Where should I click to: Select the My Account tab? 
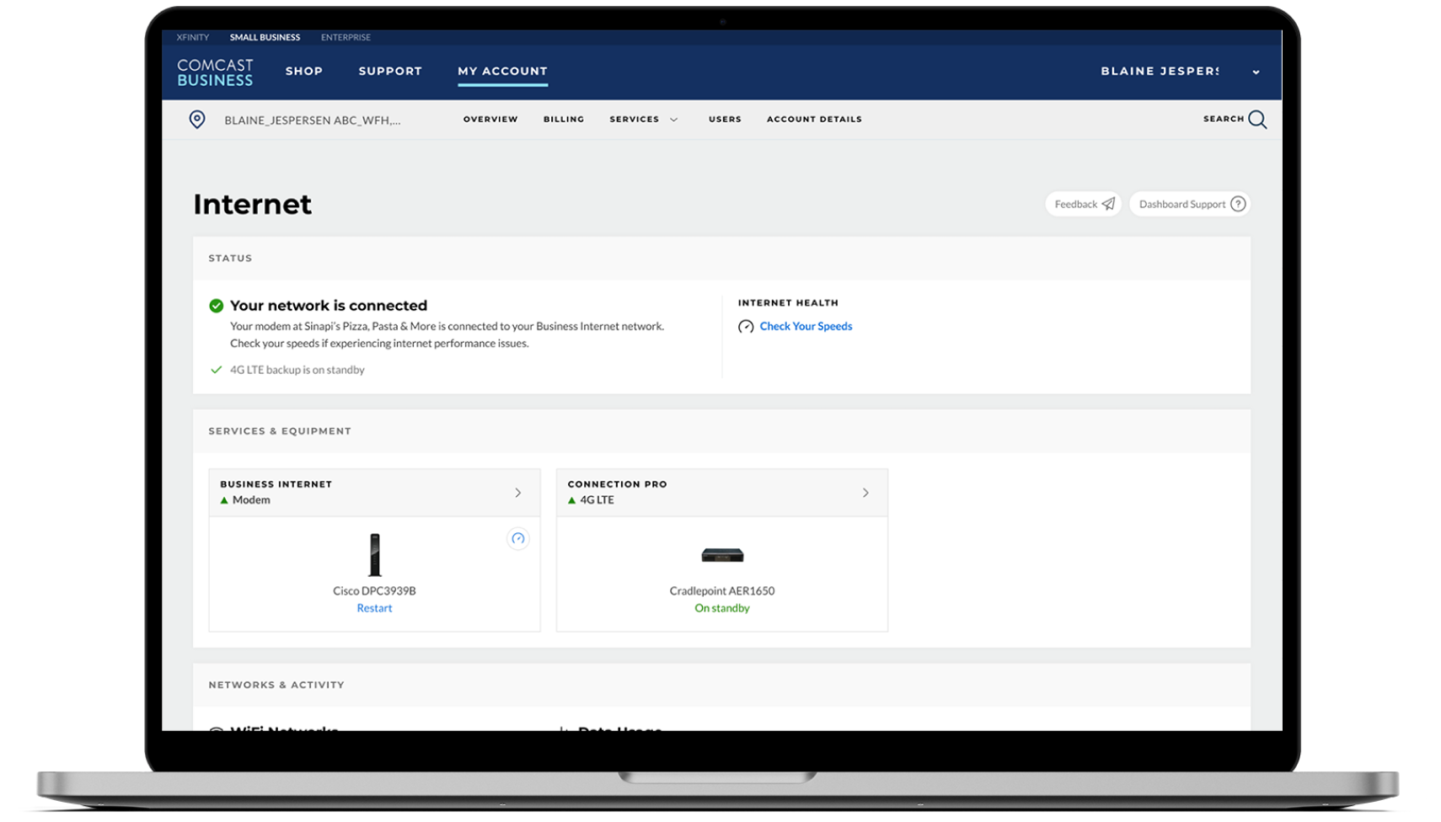point(502,72)
